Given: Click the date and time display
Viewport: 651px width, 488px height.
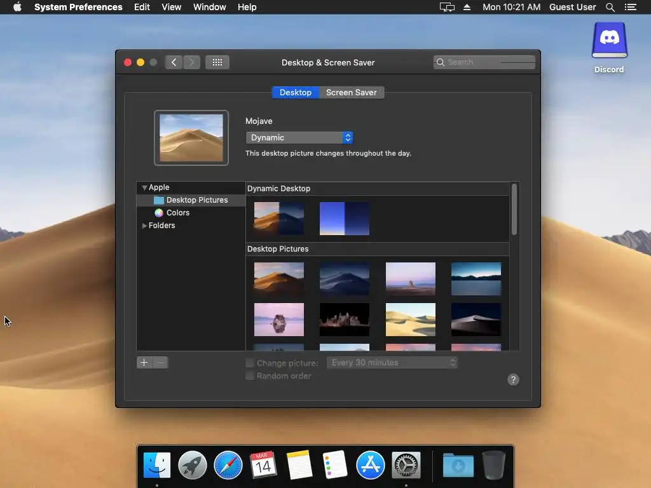Looking at the screenshot, I should pyautogui.click(x=511, y=7).
